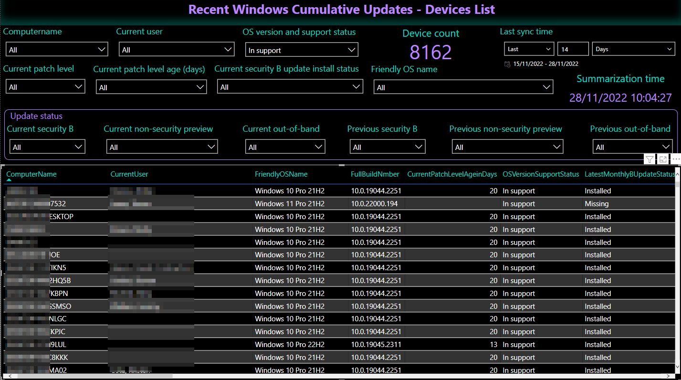Click the OSVersionSupportStatus column header

pyautogui.click(x=540, y=174)
